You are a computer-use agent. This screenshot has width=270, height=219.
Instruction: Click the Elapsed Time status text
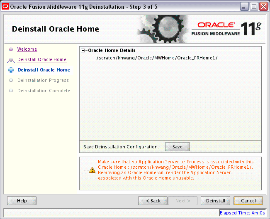click(242, 213)
